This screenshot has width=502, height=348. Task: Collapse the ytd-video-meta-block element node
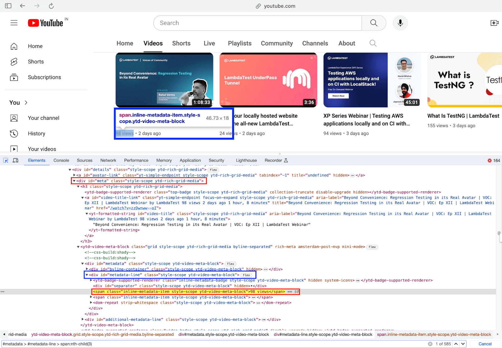tap(78, 247)
